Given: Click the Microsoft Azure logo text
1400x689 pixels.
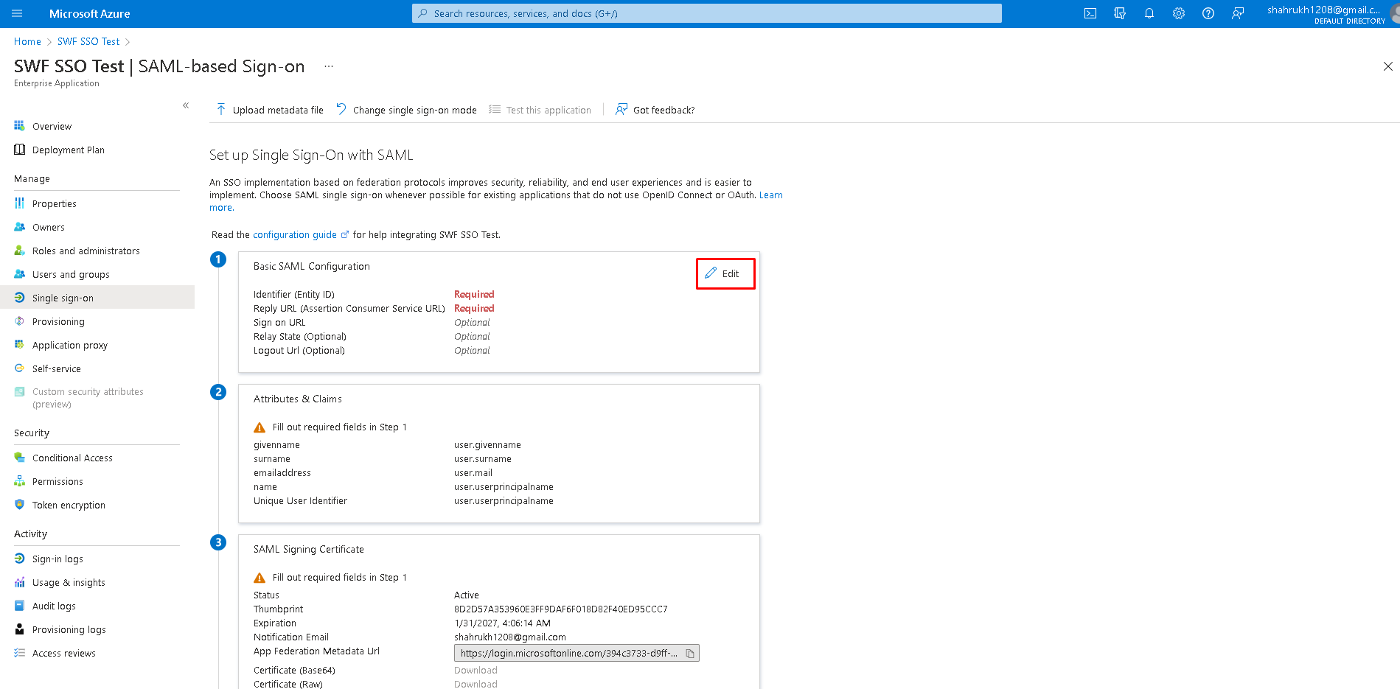Looking at the screenshot, I should click(90, 13).
